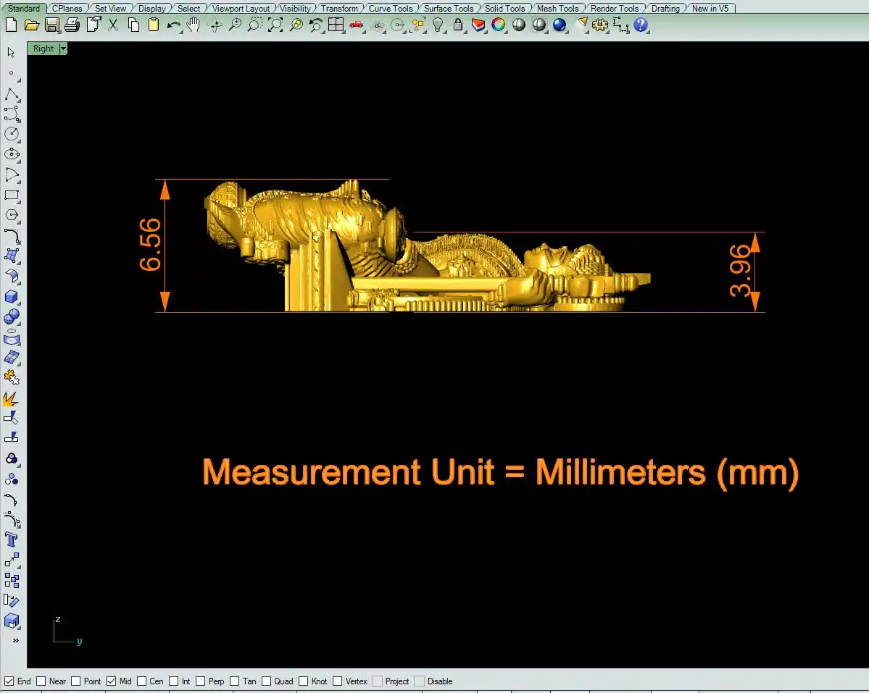
Task: Open the Help question mark icon
Action: coord(641,25)
